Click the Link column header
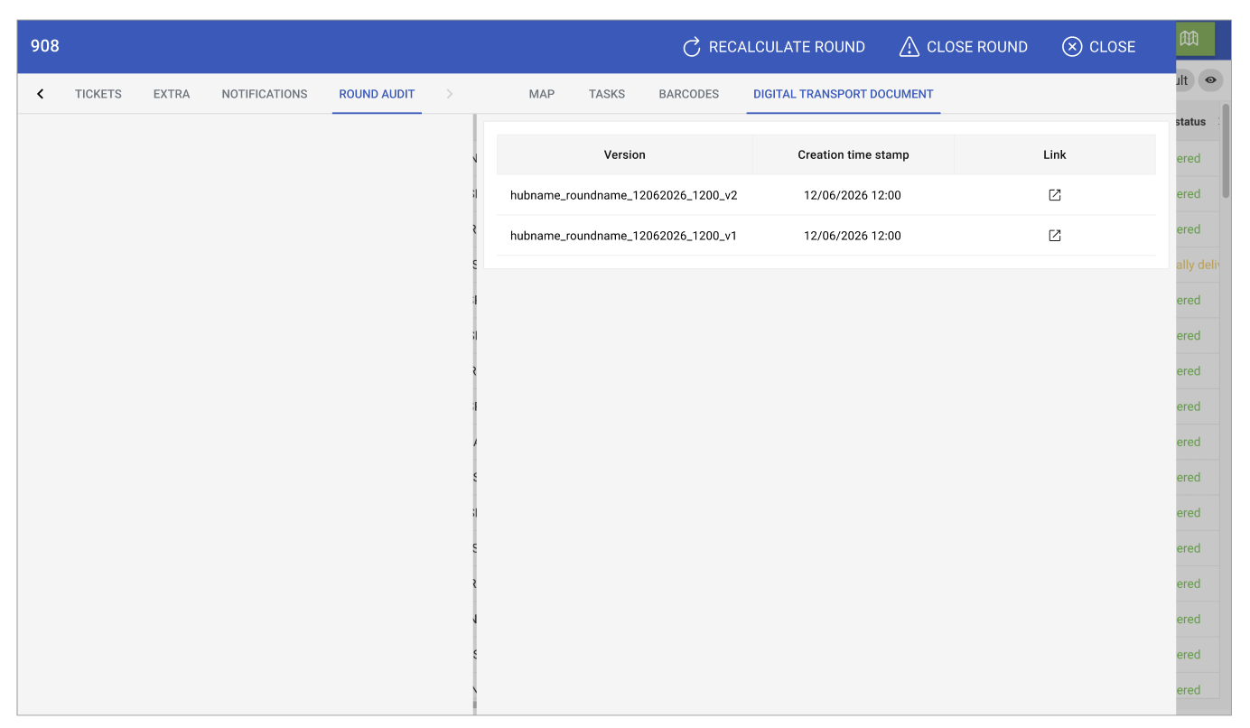The height and width of the screenshot is (728, 1250). point(1055,154)
